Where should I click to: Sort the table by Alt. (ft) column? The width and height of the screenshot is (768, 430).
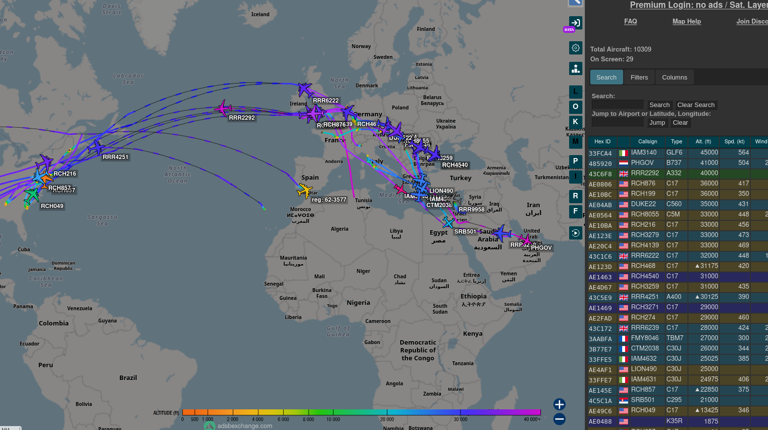coord(703,142)
